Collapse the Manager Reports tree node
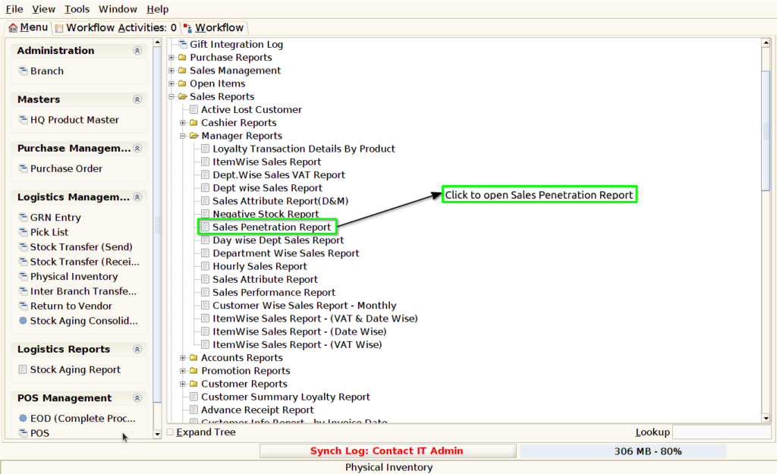Image resolution: width=777 pixels, height=474 pixels. tap(183, 136)
